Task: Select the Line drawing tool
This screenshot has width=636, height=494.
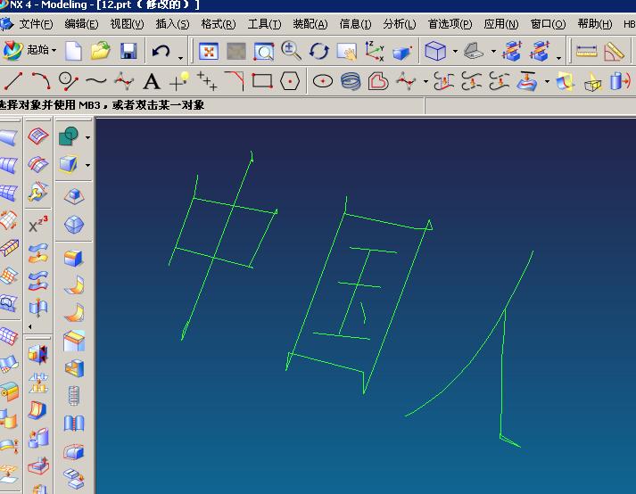Action: [13, 81]
